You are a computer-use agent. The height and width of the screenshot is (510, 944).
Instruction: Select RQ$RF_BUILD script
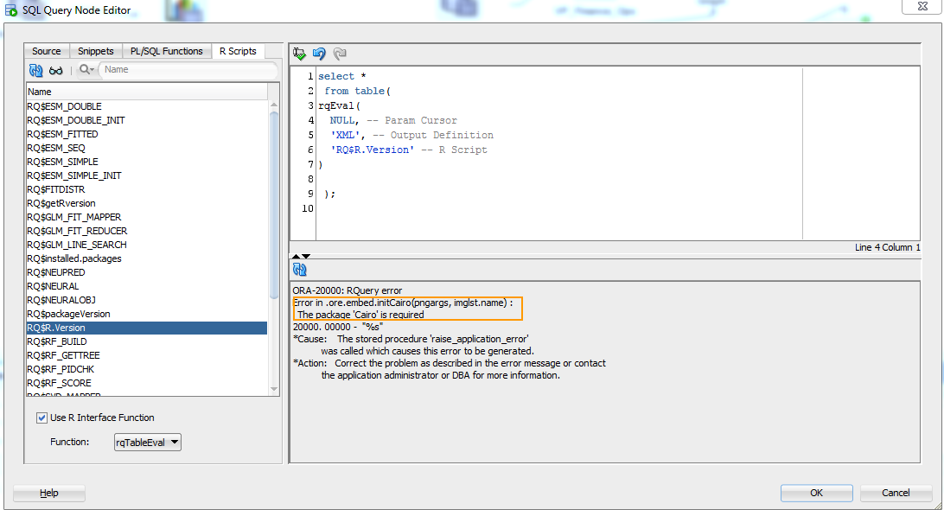(147, 341)
